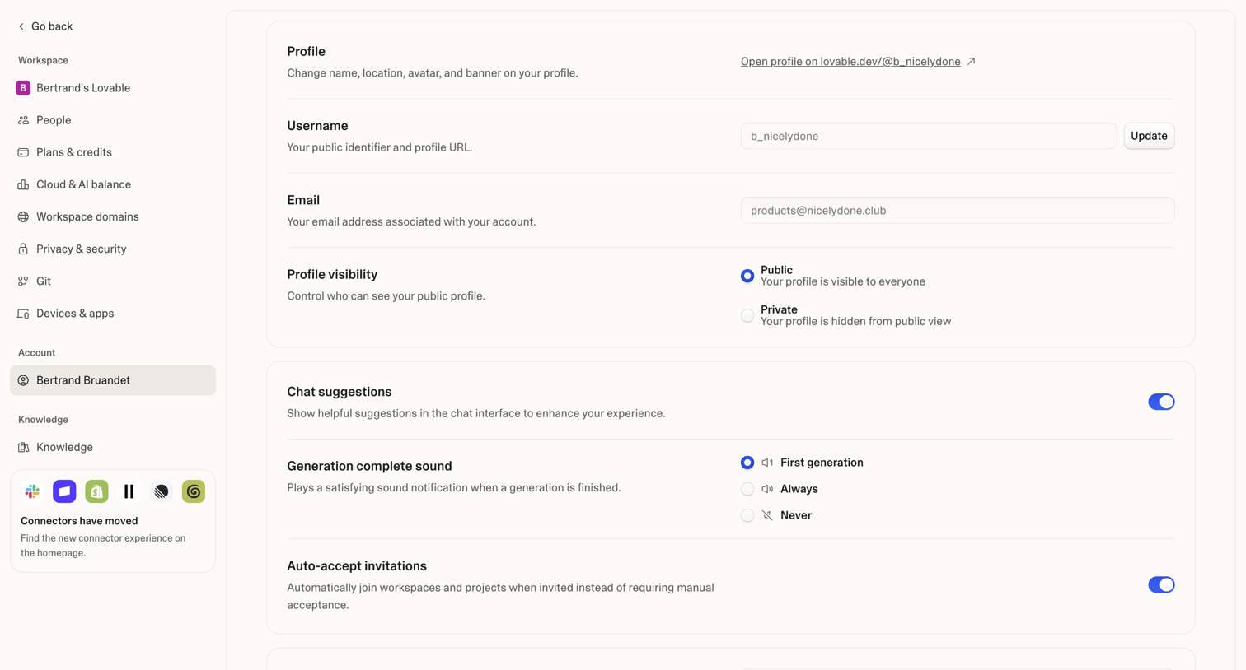Click the purple B workspace avatar
Screen dimensions: 1246x670
tap(23, 88)
